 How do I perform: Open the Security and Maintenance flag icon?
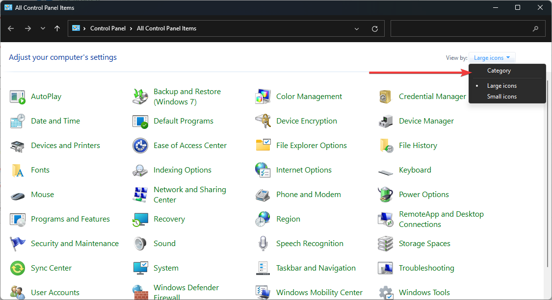(x=17, y=244)
